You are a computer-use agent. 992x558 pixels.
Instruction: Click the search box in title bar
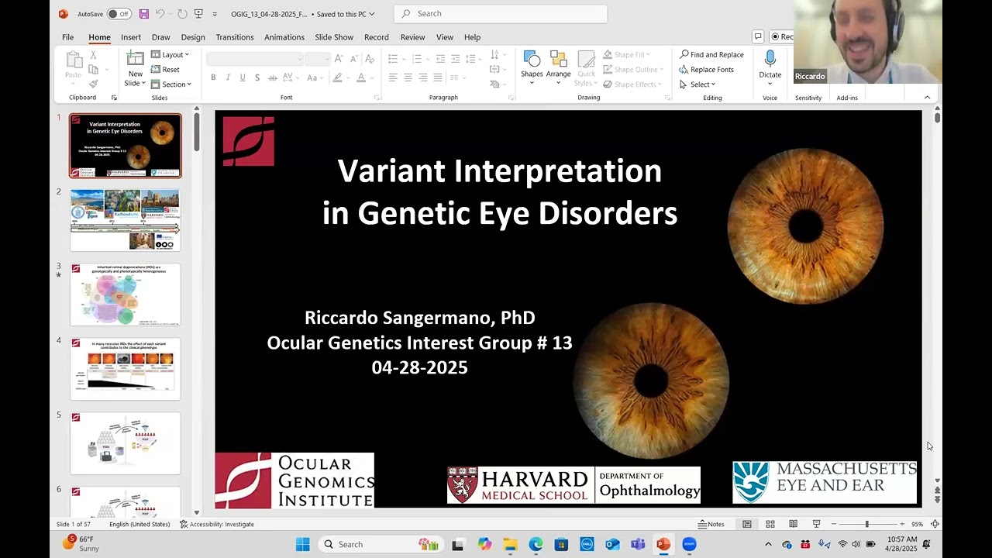[501, 14]
